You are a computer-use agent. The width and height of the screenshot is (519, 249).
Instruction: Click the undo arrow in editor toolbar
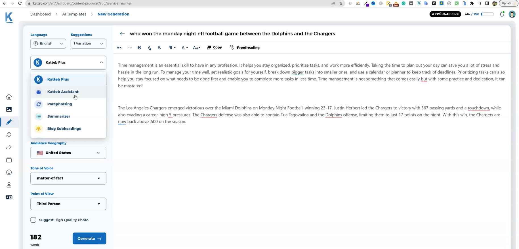119,48
